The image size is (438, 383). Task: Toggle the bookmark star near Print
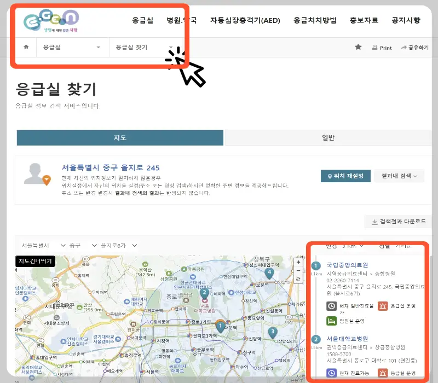coord(358,48)
